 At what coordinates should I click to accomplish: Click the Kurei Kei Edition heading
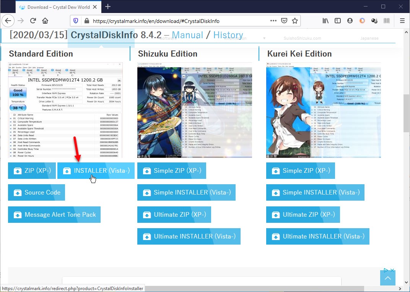[299, 54]
